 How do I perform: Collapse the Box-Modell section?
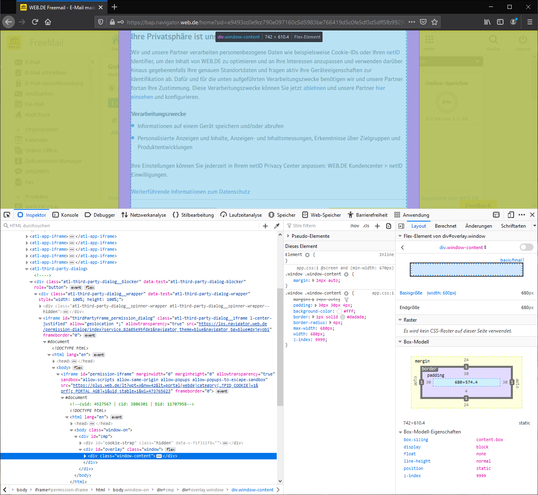tap(400, 341)
